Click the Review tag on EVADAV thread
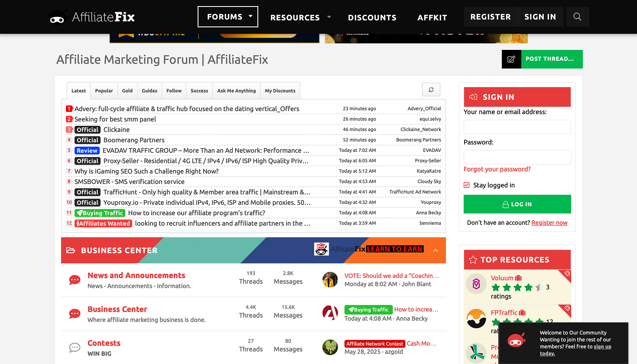637x364 pixels. 87,151
